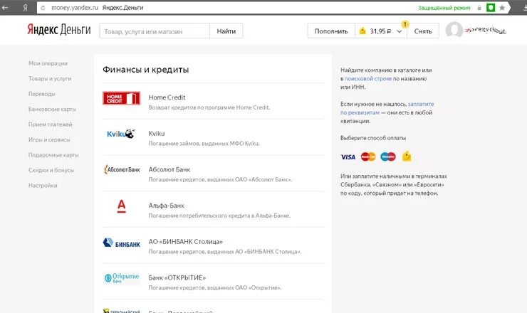Follow the поисковой строке link
527x313 pixels.
click(368, 78)
